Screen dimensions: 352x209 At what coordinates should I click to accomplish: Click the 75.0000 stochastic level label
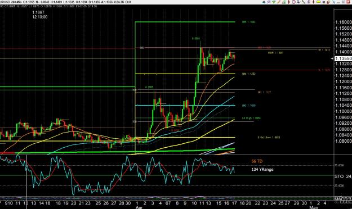[339, 165]
